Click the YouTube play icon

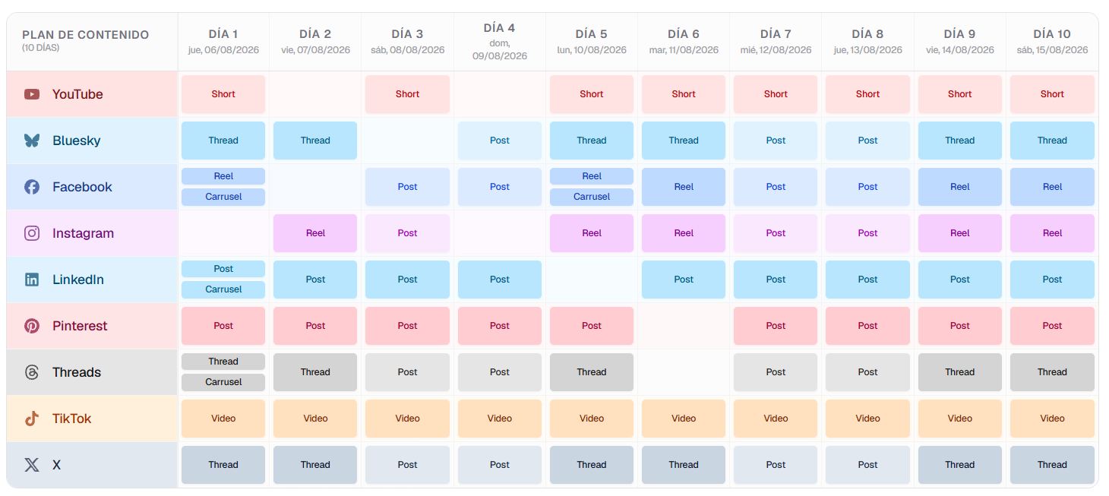(x=32, y=94)
